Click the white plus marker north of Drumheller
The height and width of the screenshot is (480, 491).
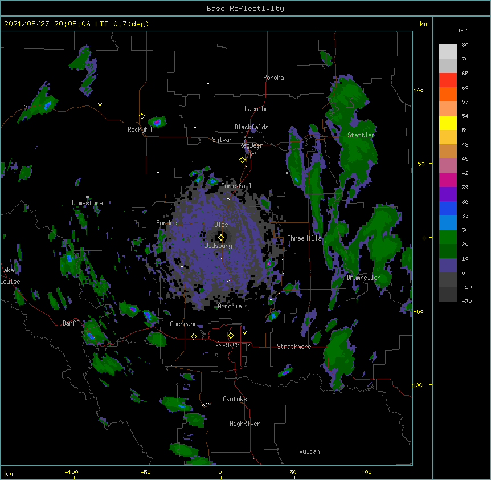[349, 214]
